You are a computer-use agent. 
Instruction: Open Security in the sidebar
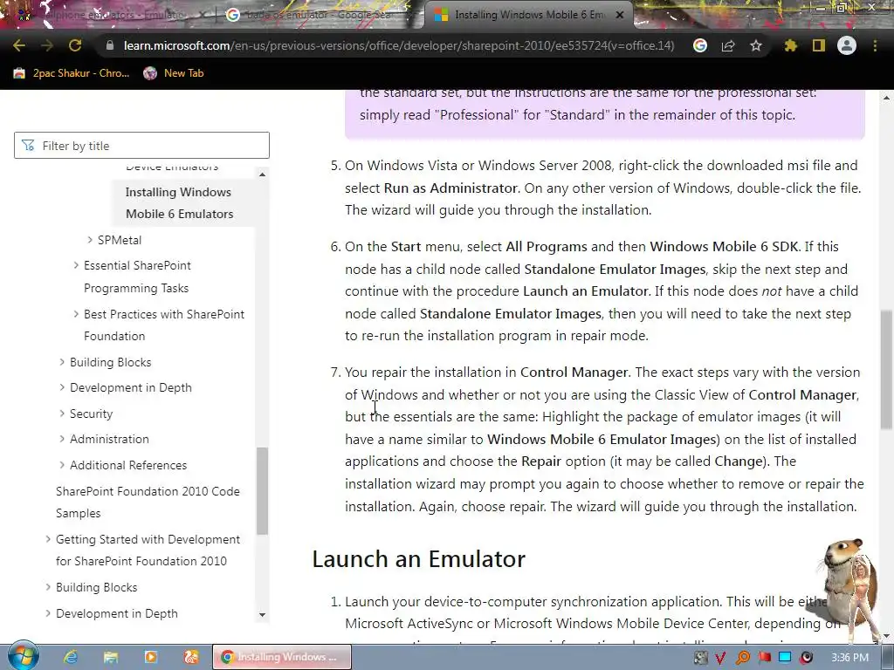click(91, 414)
